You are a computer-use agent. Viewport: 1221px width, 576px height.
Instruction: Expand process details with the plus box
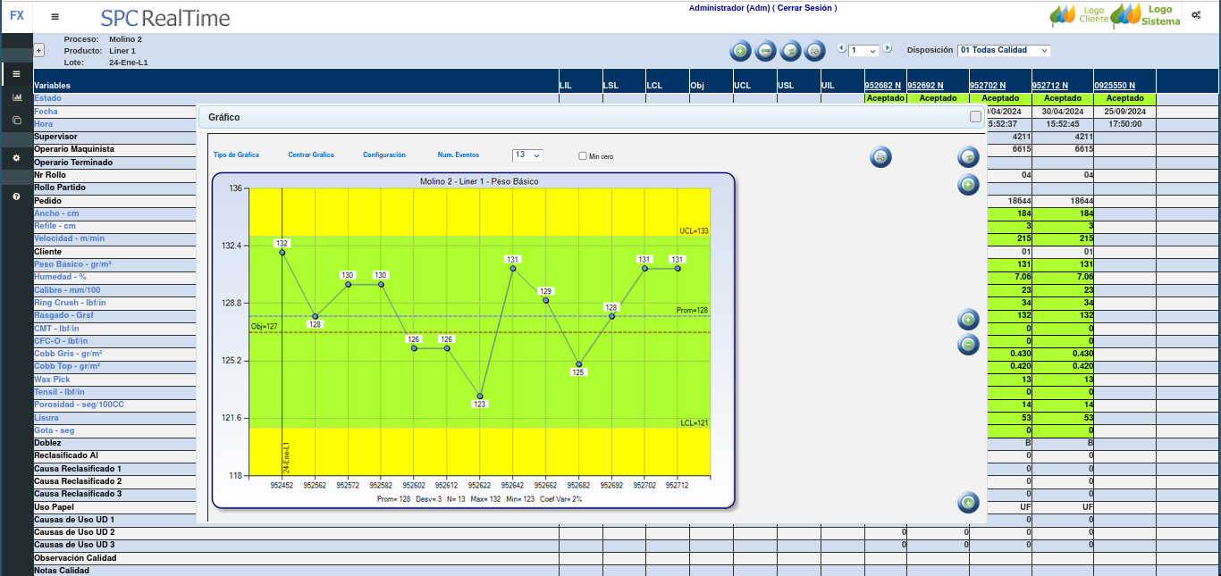click(38, 51)
